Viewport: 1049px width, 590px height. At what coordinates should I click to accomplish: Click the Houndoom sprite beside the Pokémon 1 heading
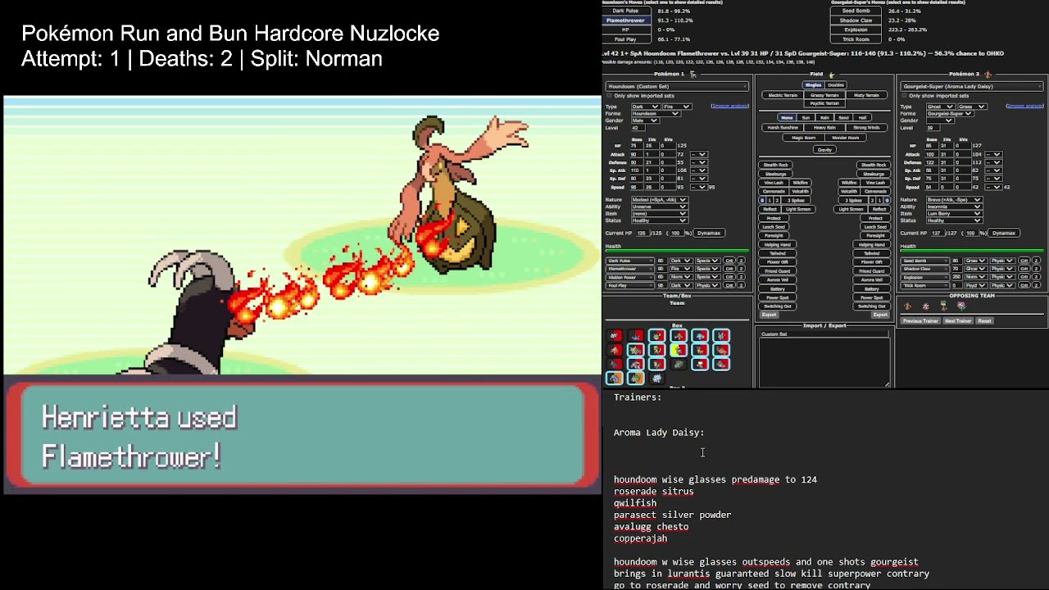[692, 74]
